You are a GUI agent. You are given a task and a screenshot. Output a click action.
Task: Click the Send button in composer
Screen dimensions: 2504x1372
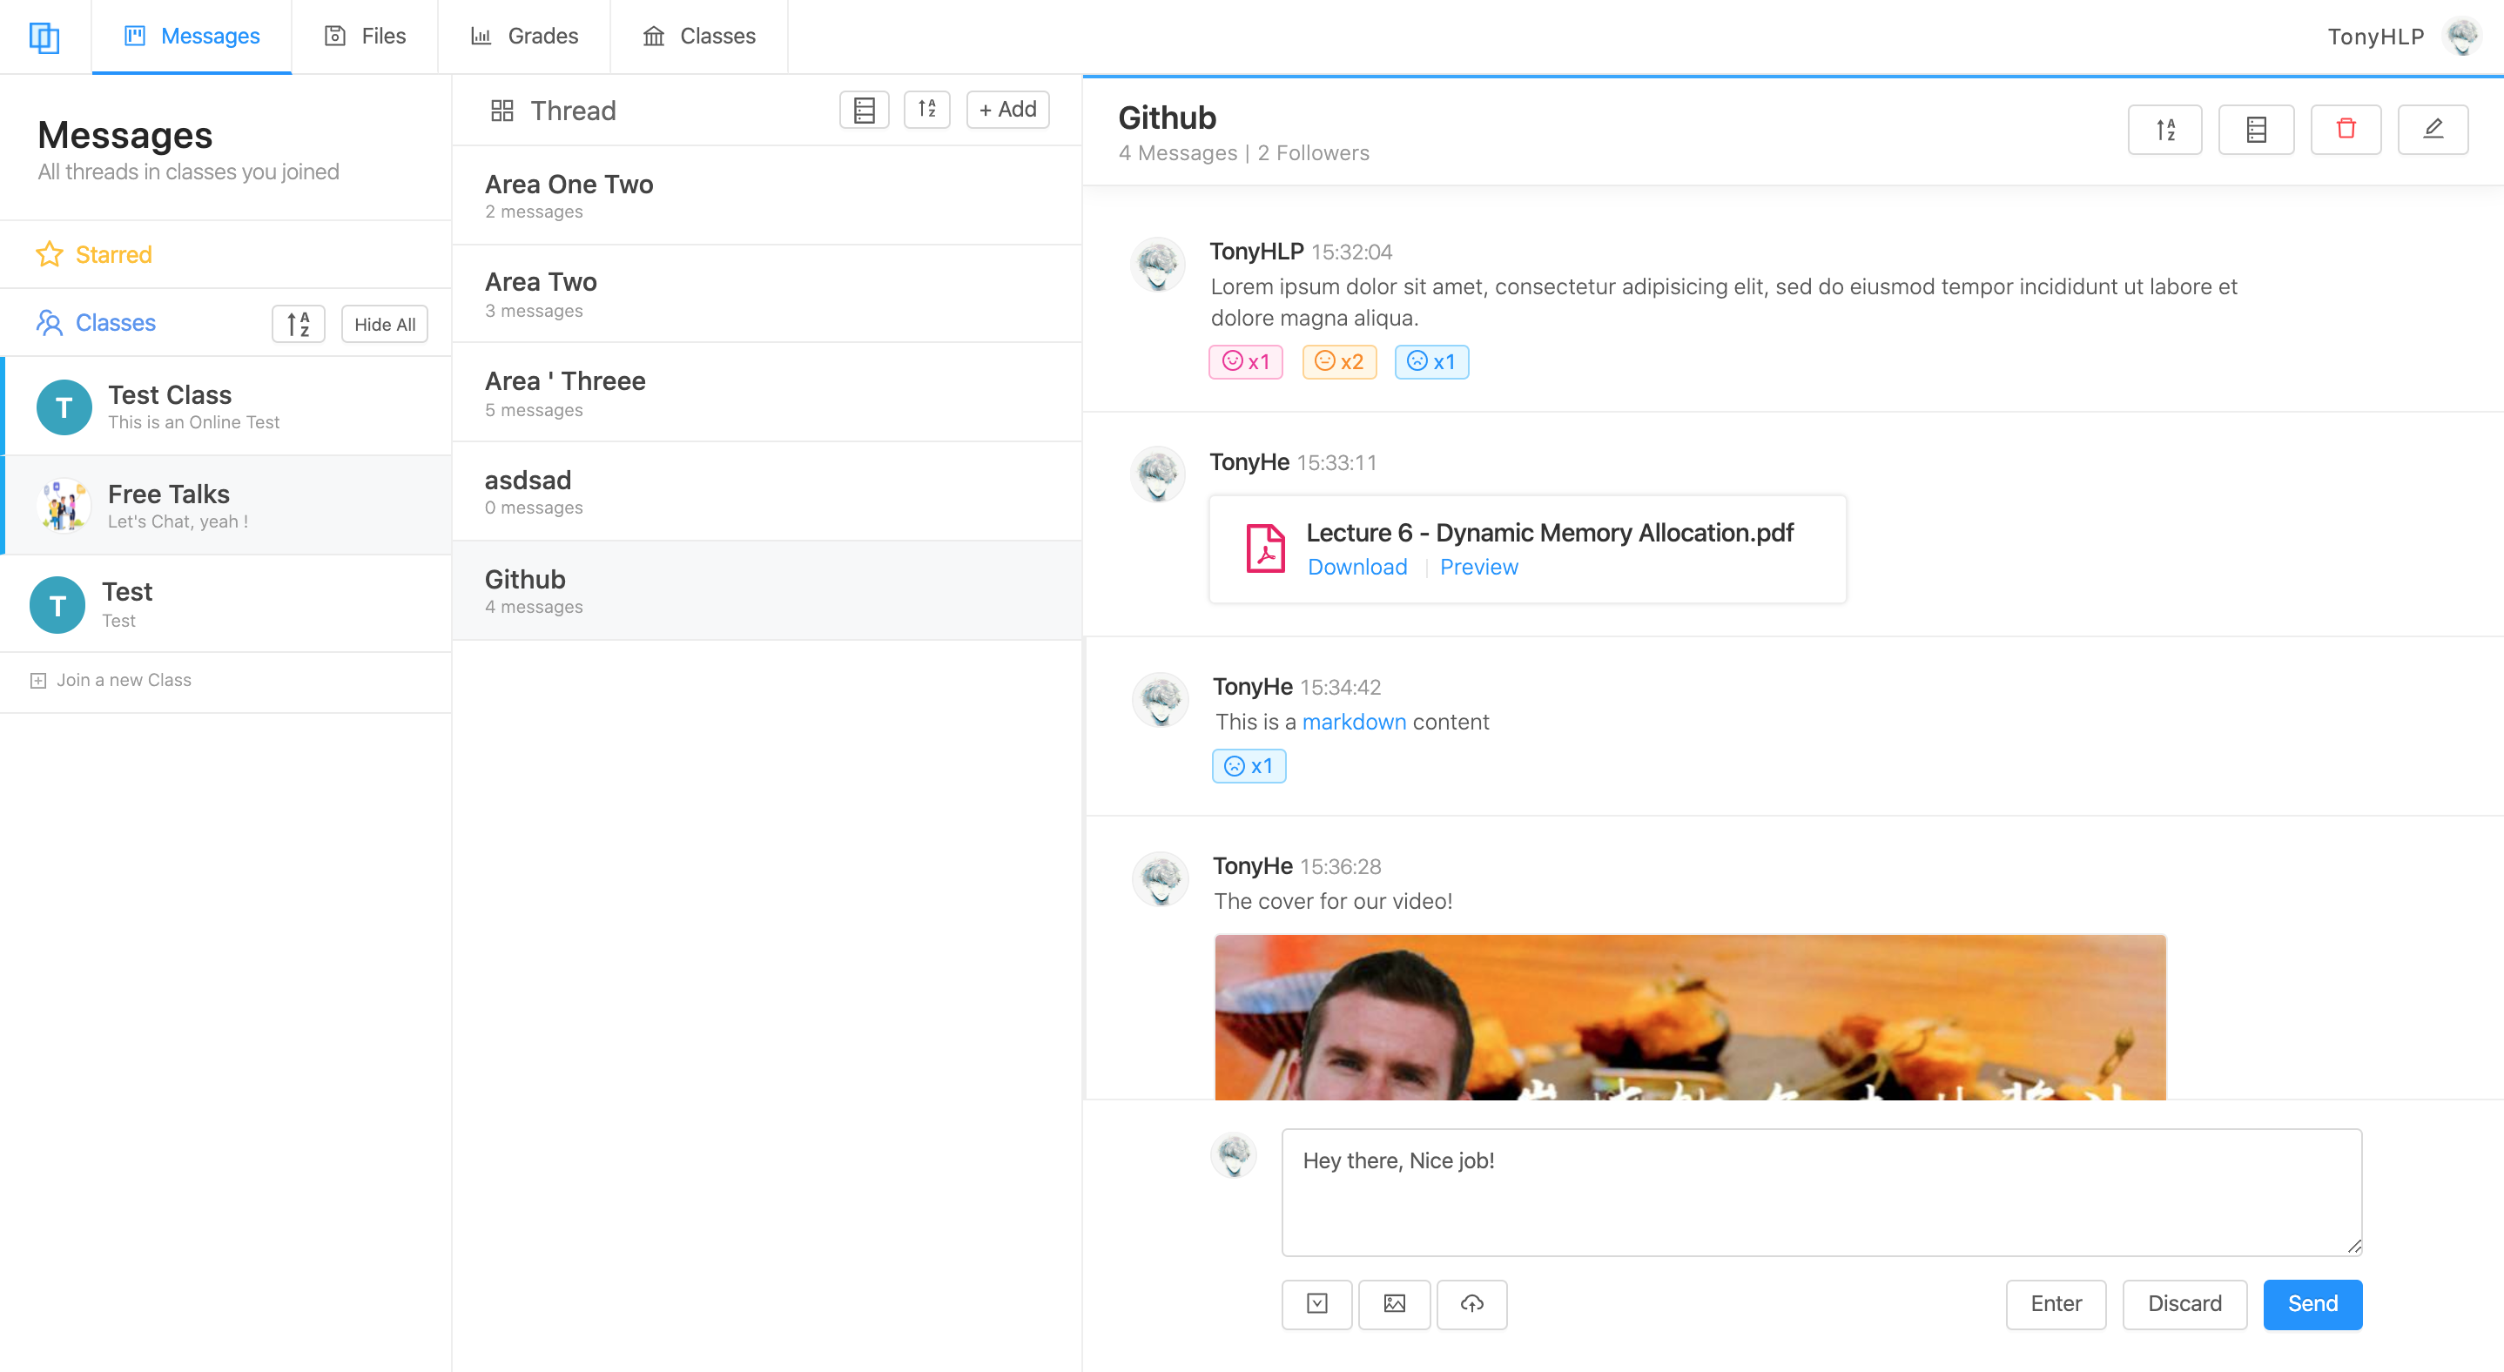tap(2313, 1302)
